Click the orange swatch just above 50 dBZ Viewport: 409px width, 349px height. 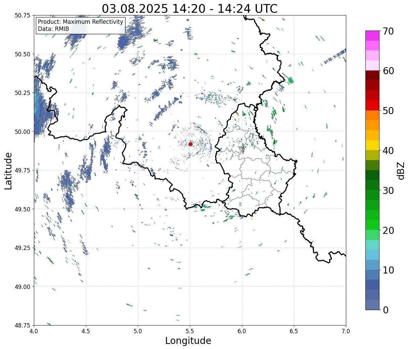coord(372,115)
